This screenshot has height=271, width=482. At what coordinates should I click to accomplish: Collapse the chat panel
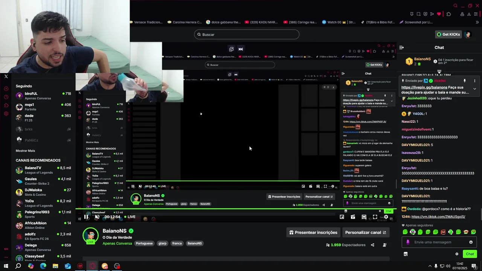[401, 47]
